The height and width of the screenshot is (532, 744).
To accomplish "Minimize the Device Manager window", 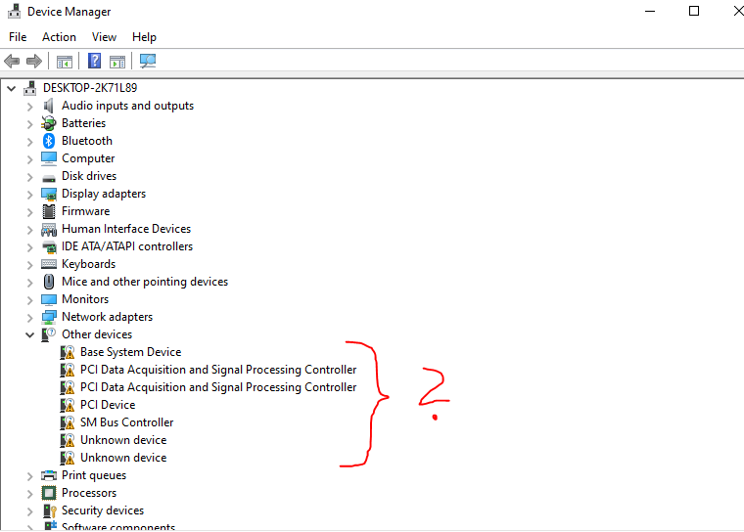I will click(650, 11).
